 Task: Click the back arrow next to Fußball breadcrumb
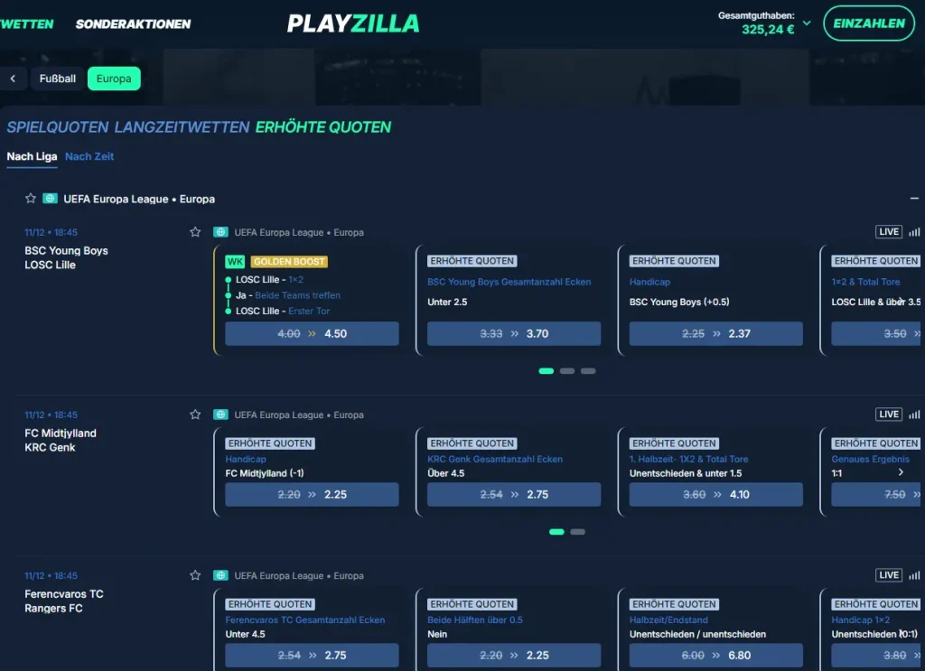(14, 79)
